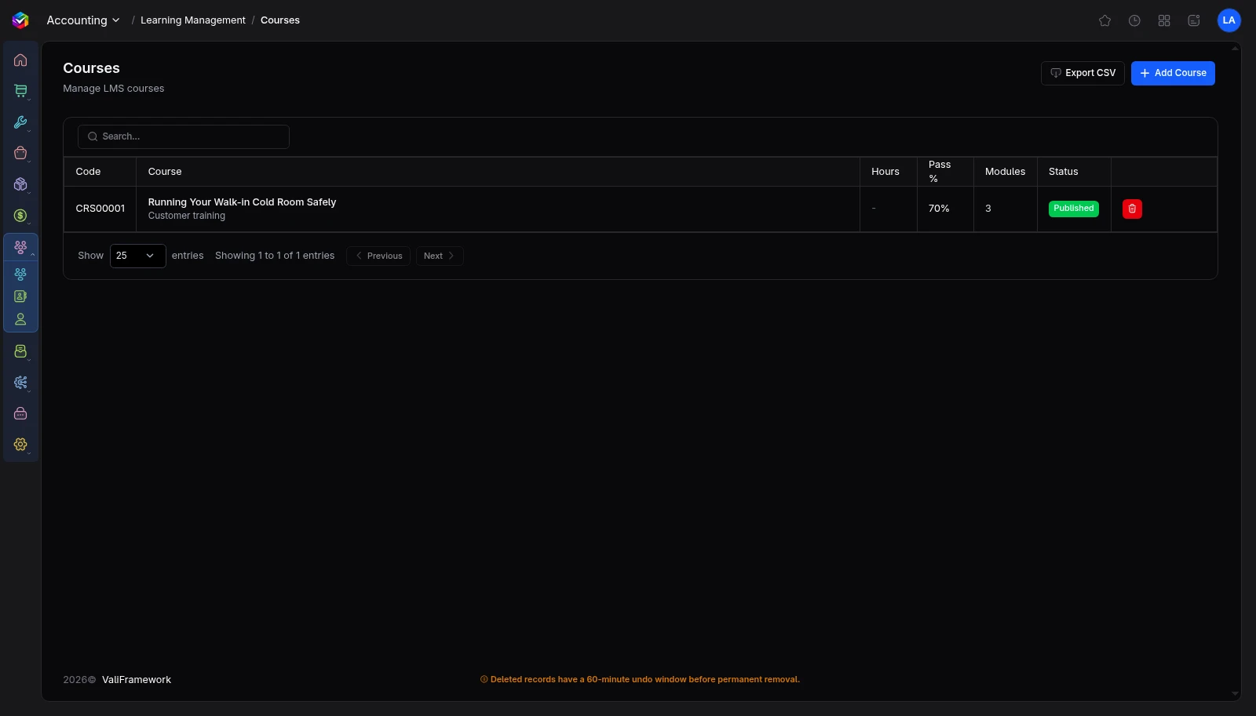Image resolution: width=1256 pixels, height=716 pixels.
Task: Select the contact card sub-item icon
Action: 20,296
